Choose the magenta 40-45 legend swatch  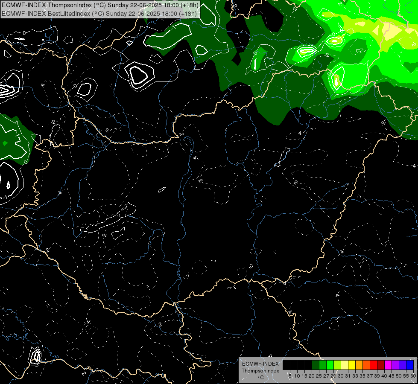pos(388,365)
